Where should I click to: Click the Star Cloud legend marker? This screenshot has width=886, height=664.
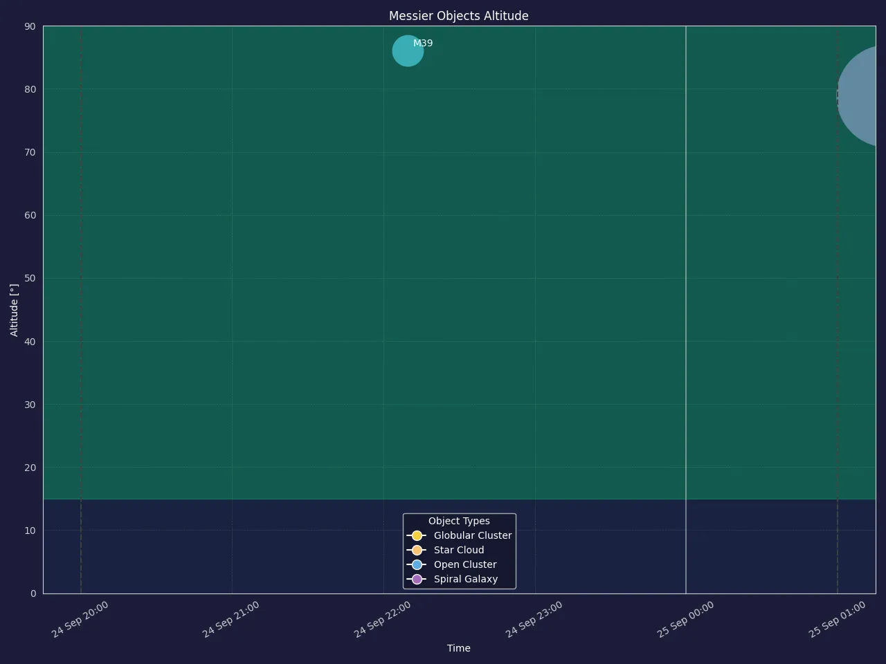(417, 550)
